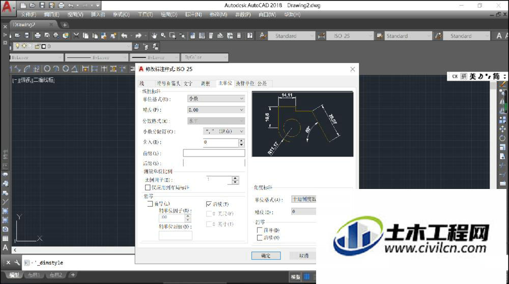Screen dimensions: 509x284
Task: Click the Dimension Style icon beside ISO 25
Action: click(x=321, y=36)
